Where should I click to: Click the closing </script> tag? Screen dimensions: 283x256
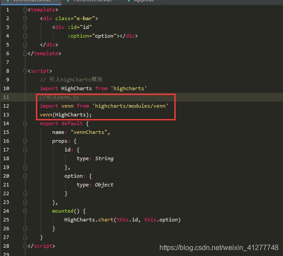point(42,246)
